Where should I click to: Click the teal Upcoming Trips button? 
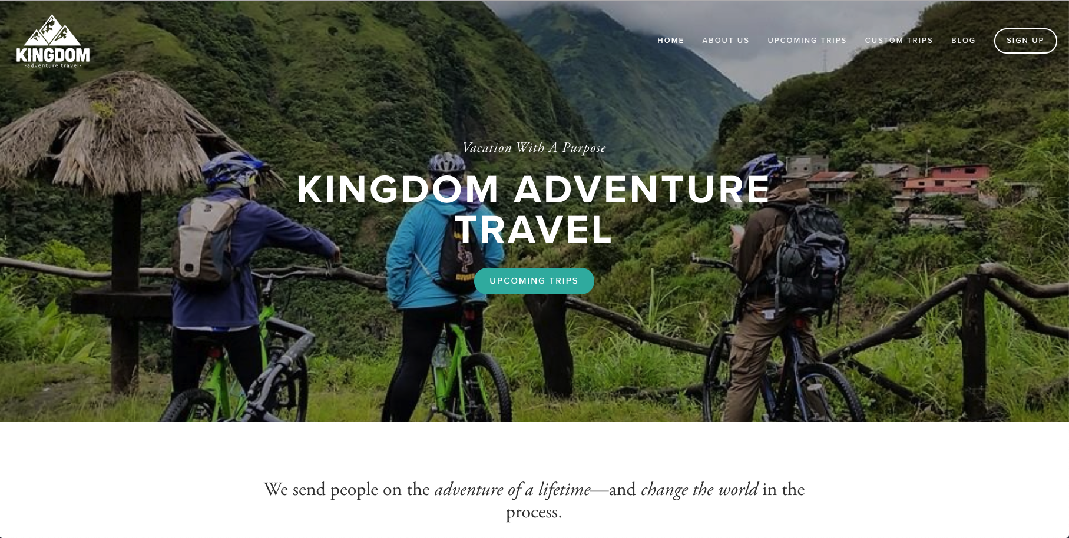coord(534,281)
